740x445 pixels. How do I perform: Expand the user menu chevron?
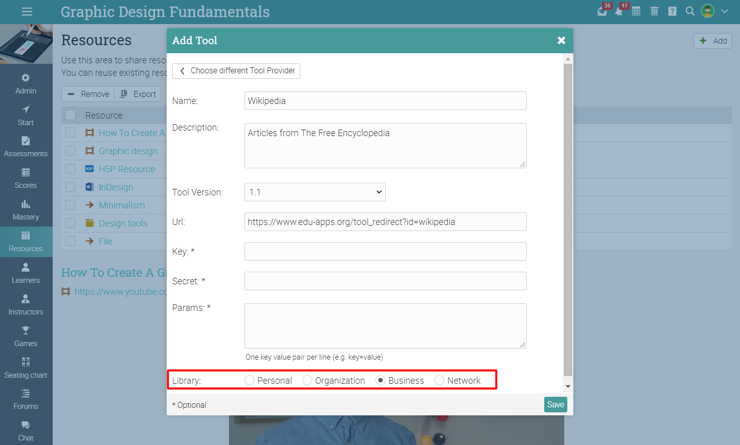tap(724, 11)
